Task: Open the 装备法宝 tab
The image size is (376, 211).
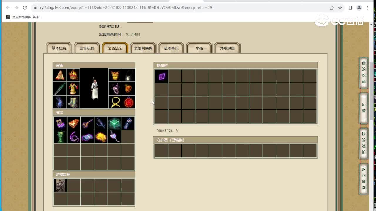Action: [x=115, y=48]
